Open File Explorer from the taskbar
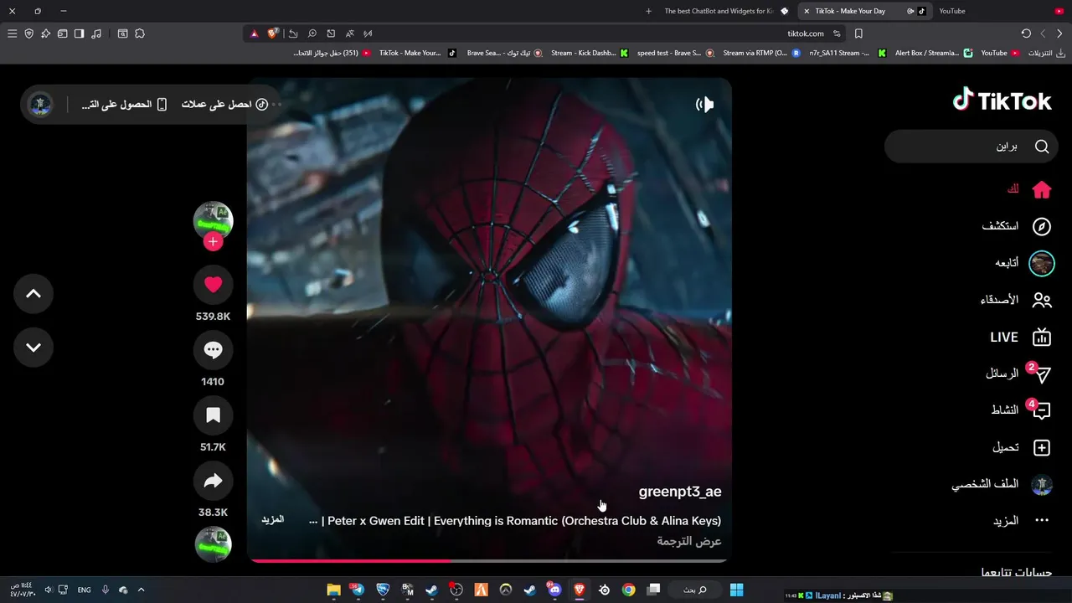 click(x=333, y=590)
